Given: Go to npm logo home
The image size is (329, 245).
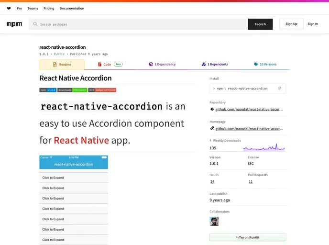Looking at the screenshot, I should tap(14, 24).
